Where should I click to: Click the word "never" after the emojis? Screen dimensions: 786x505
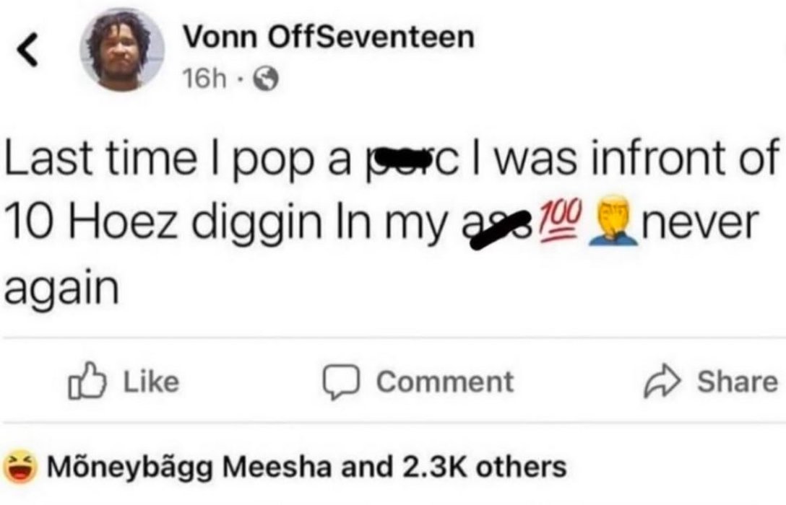(700, 222)
